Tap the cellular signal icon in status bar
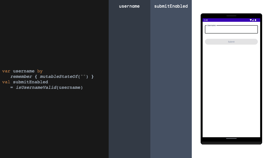This screenshot has width=265, height=158. [x=253, y=20]
